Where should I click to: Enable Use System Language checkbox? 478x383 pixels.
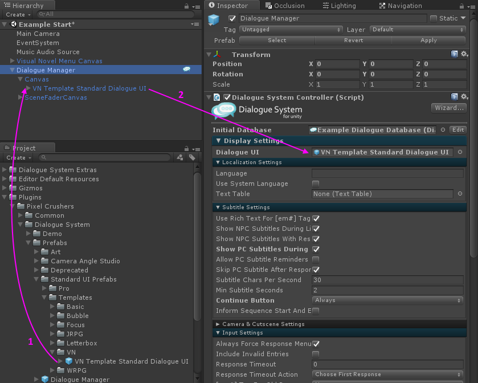pyautogui.click(x=316, y=184)
